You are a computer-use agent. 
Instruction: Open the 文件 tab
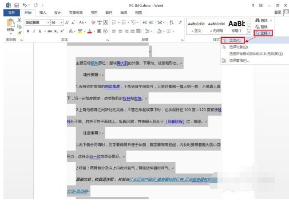pyautogui.click(x=11, y=13)
